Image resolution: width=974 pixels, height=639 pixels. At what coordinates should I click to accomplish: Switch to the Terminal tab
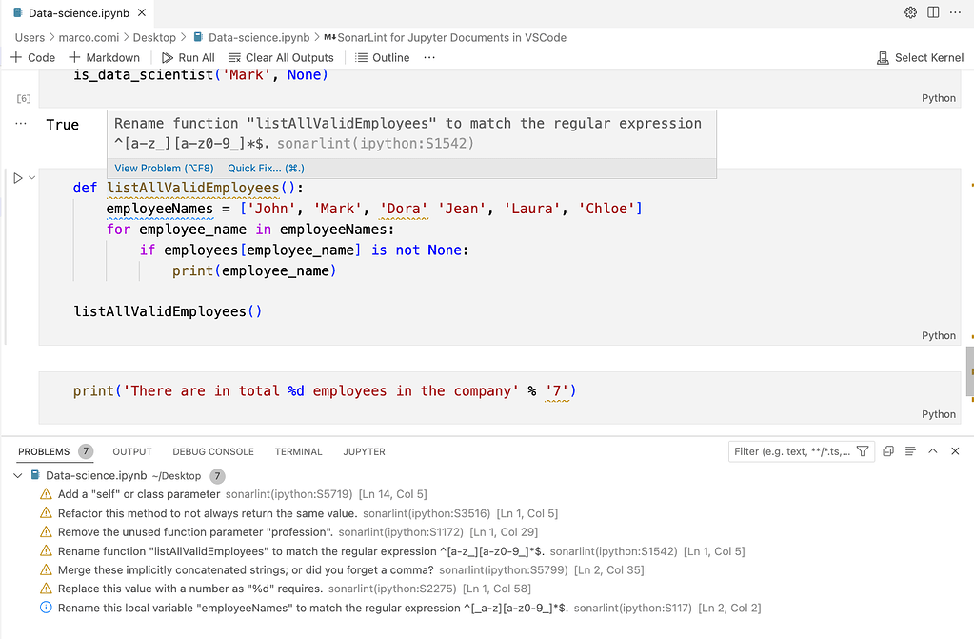[x=298, y=451]
